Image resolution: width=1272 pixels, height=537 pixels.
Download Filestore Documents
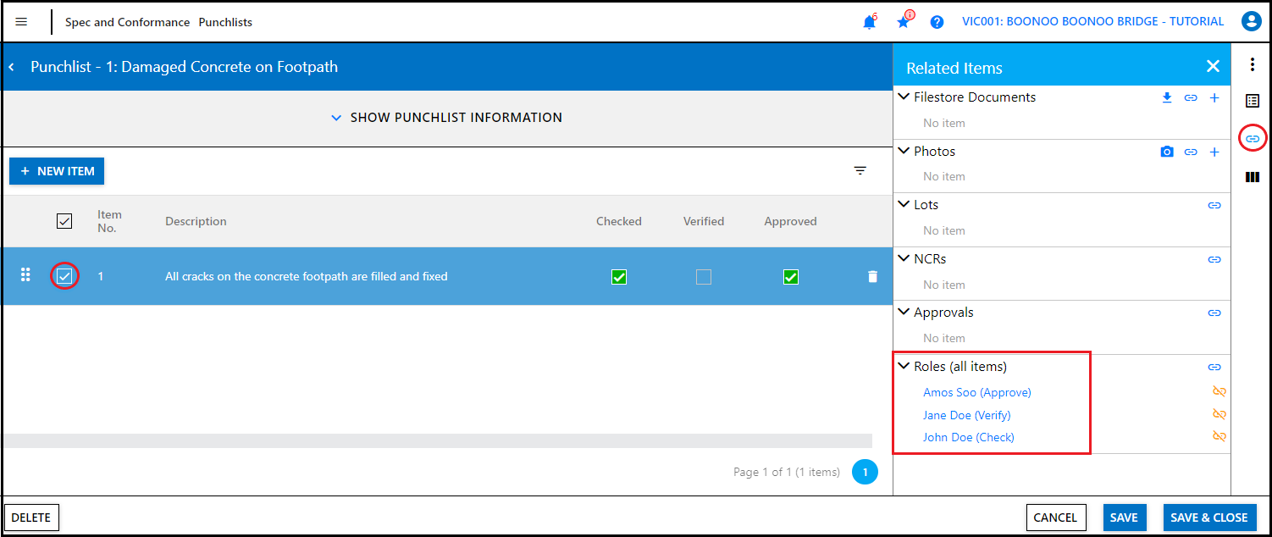[x=1167, y=98]
